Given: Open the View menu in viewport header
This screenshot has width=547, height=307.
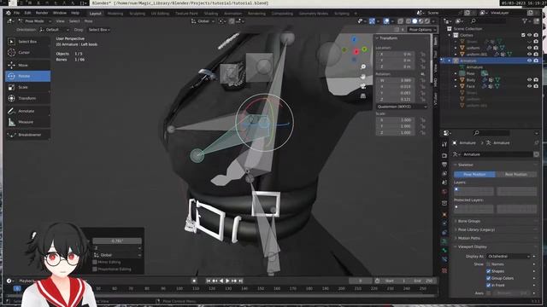Looking at the screenshot, I should [x=60, y=21].
